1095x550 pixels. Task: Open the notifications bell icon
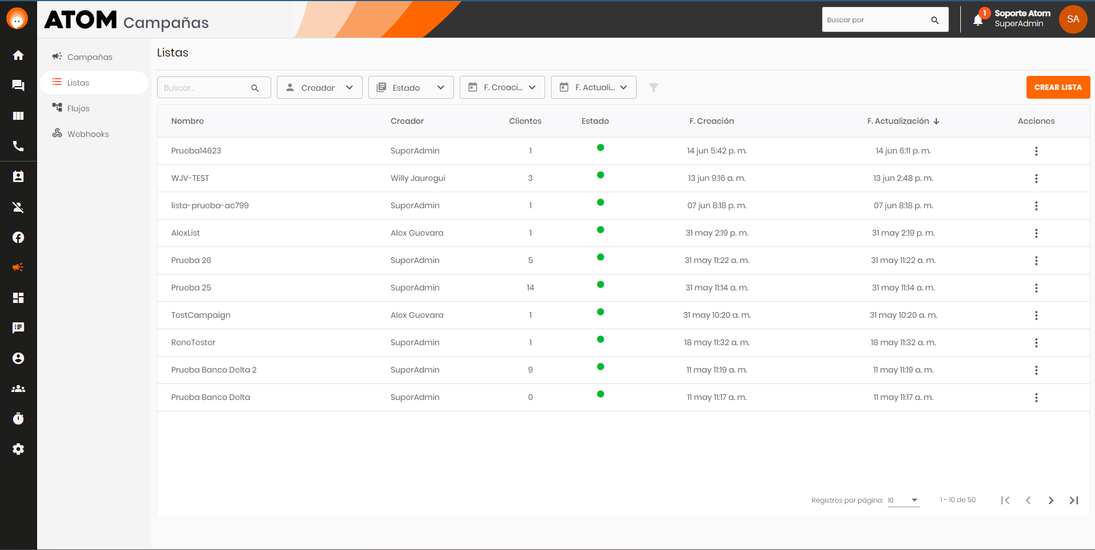pos(978,21)
